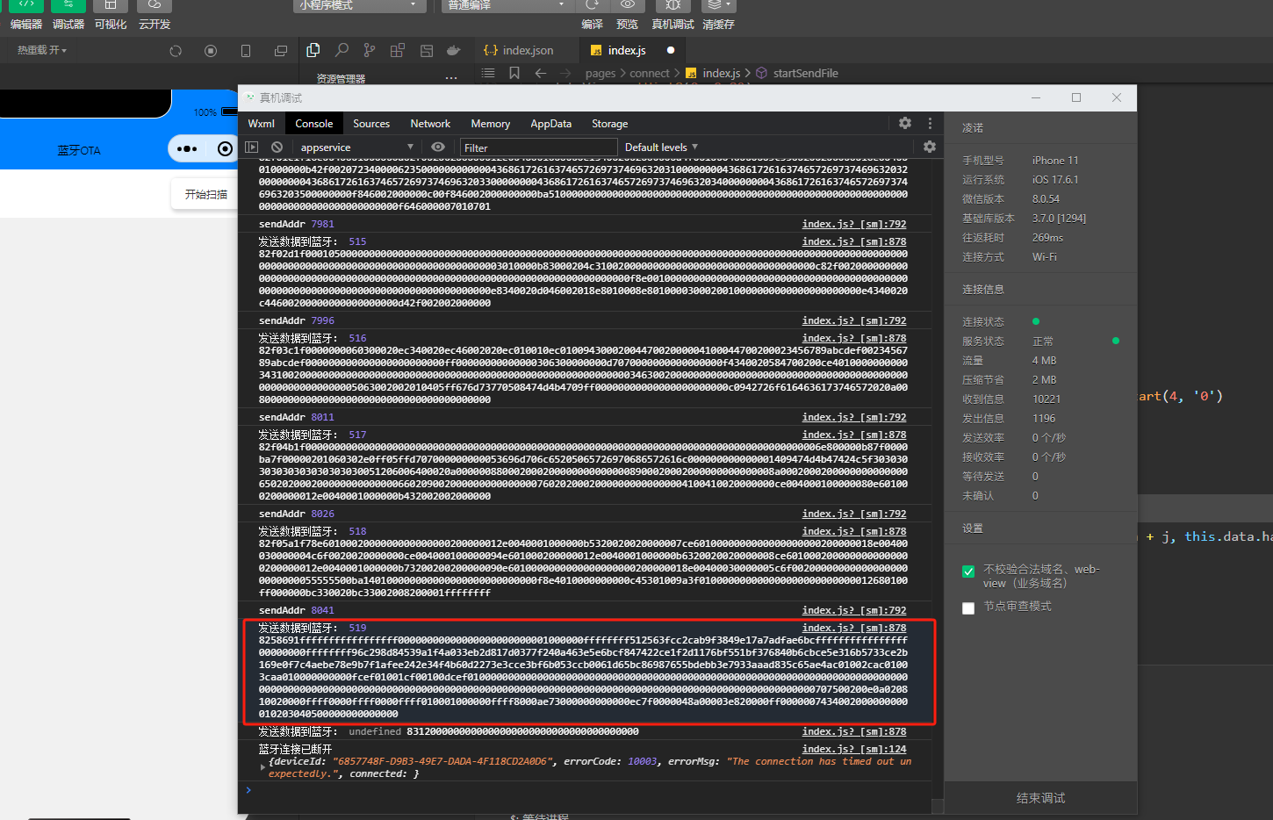The height and width of the screenshot is (820, 1273).
Task: Open the simulator capsule three-dots menu
Action: (x=187, y=148)
